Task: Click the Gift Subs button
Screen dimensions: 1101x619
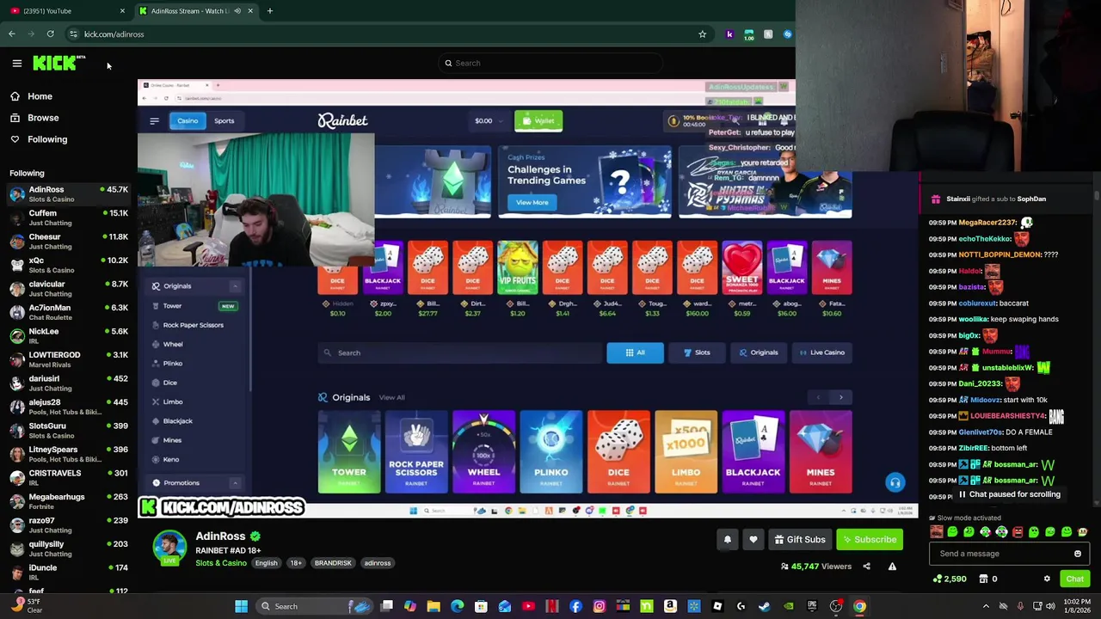Action: pyautogui.click(x=800, y=540)
